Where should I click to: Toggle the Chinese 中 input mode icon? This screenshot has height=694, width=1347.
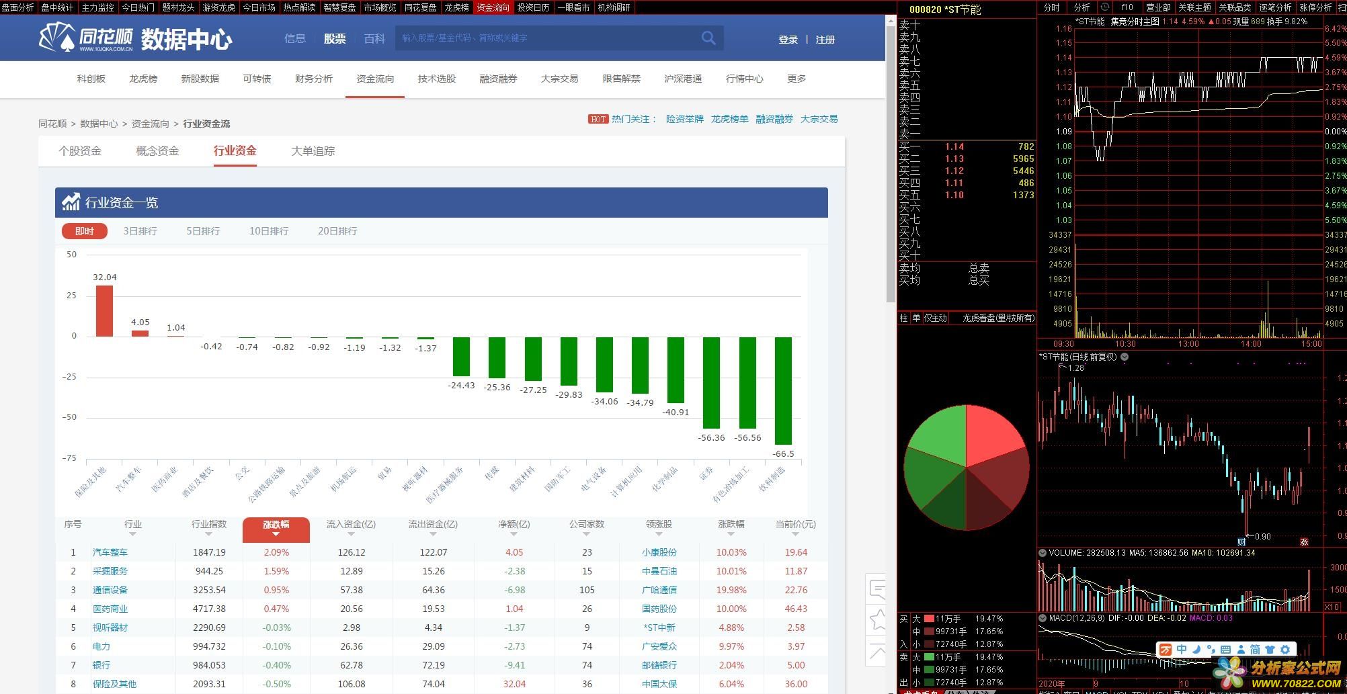coord(1181,650)
